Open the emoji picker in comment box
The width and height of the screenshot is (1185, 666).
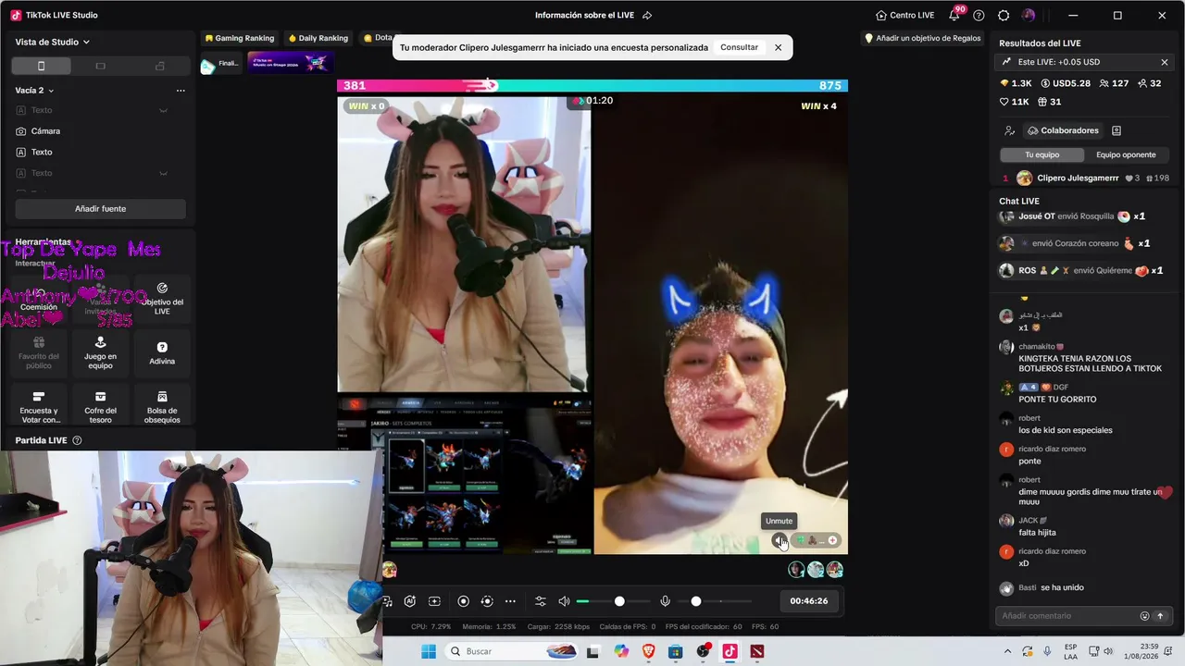[x=1145, y=616]
